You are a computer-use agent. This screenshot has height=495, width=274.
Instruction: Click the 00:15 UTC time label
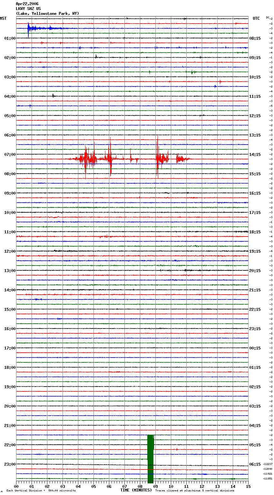(255, 348)
